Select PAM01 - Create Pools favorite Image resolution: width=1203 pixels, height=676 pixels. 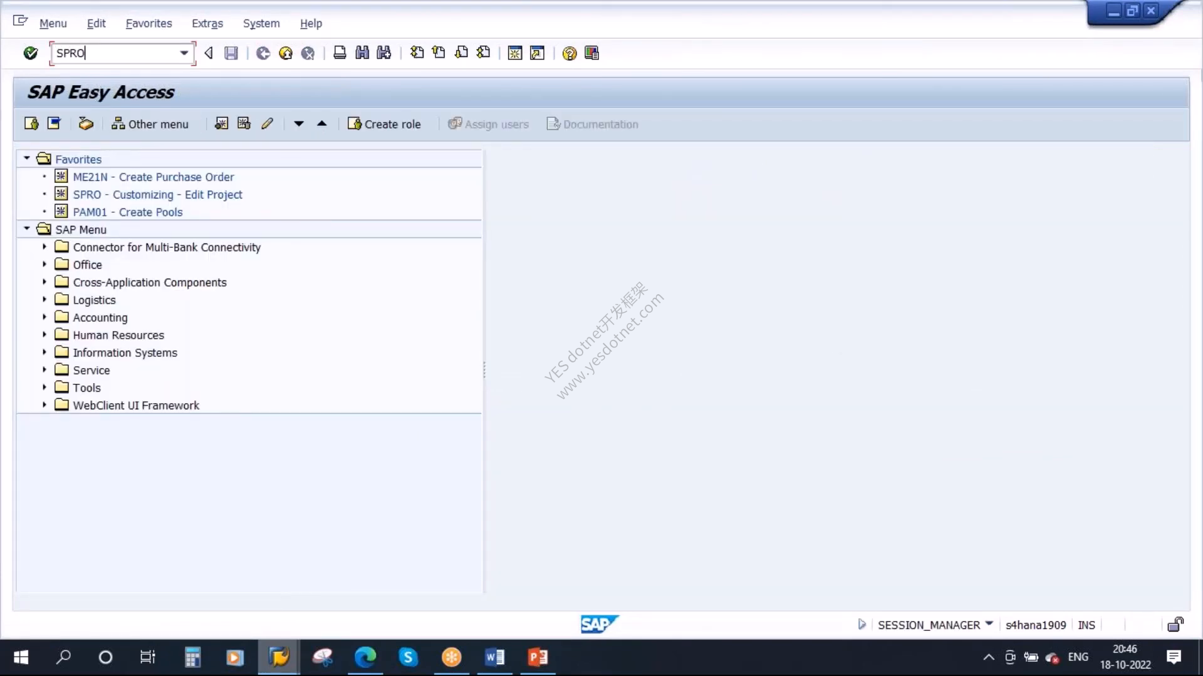tap(128, 212)
